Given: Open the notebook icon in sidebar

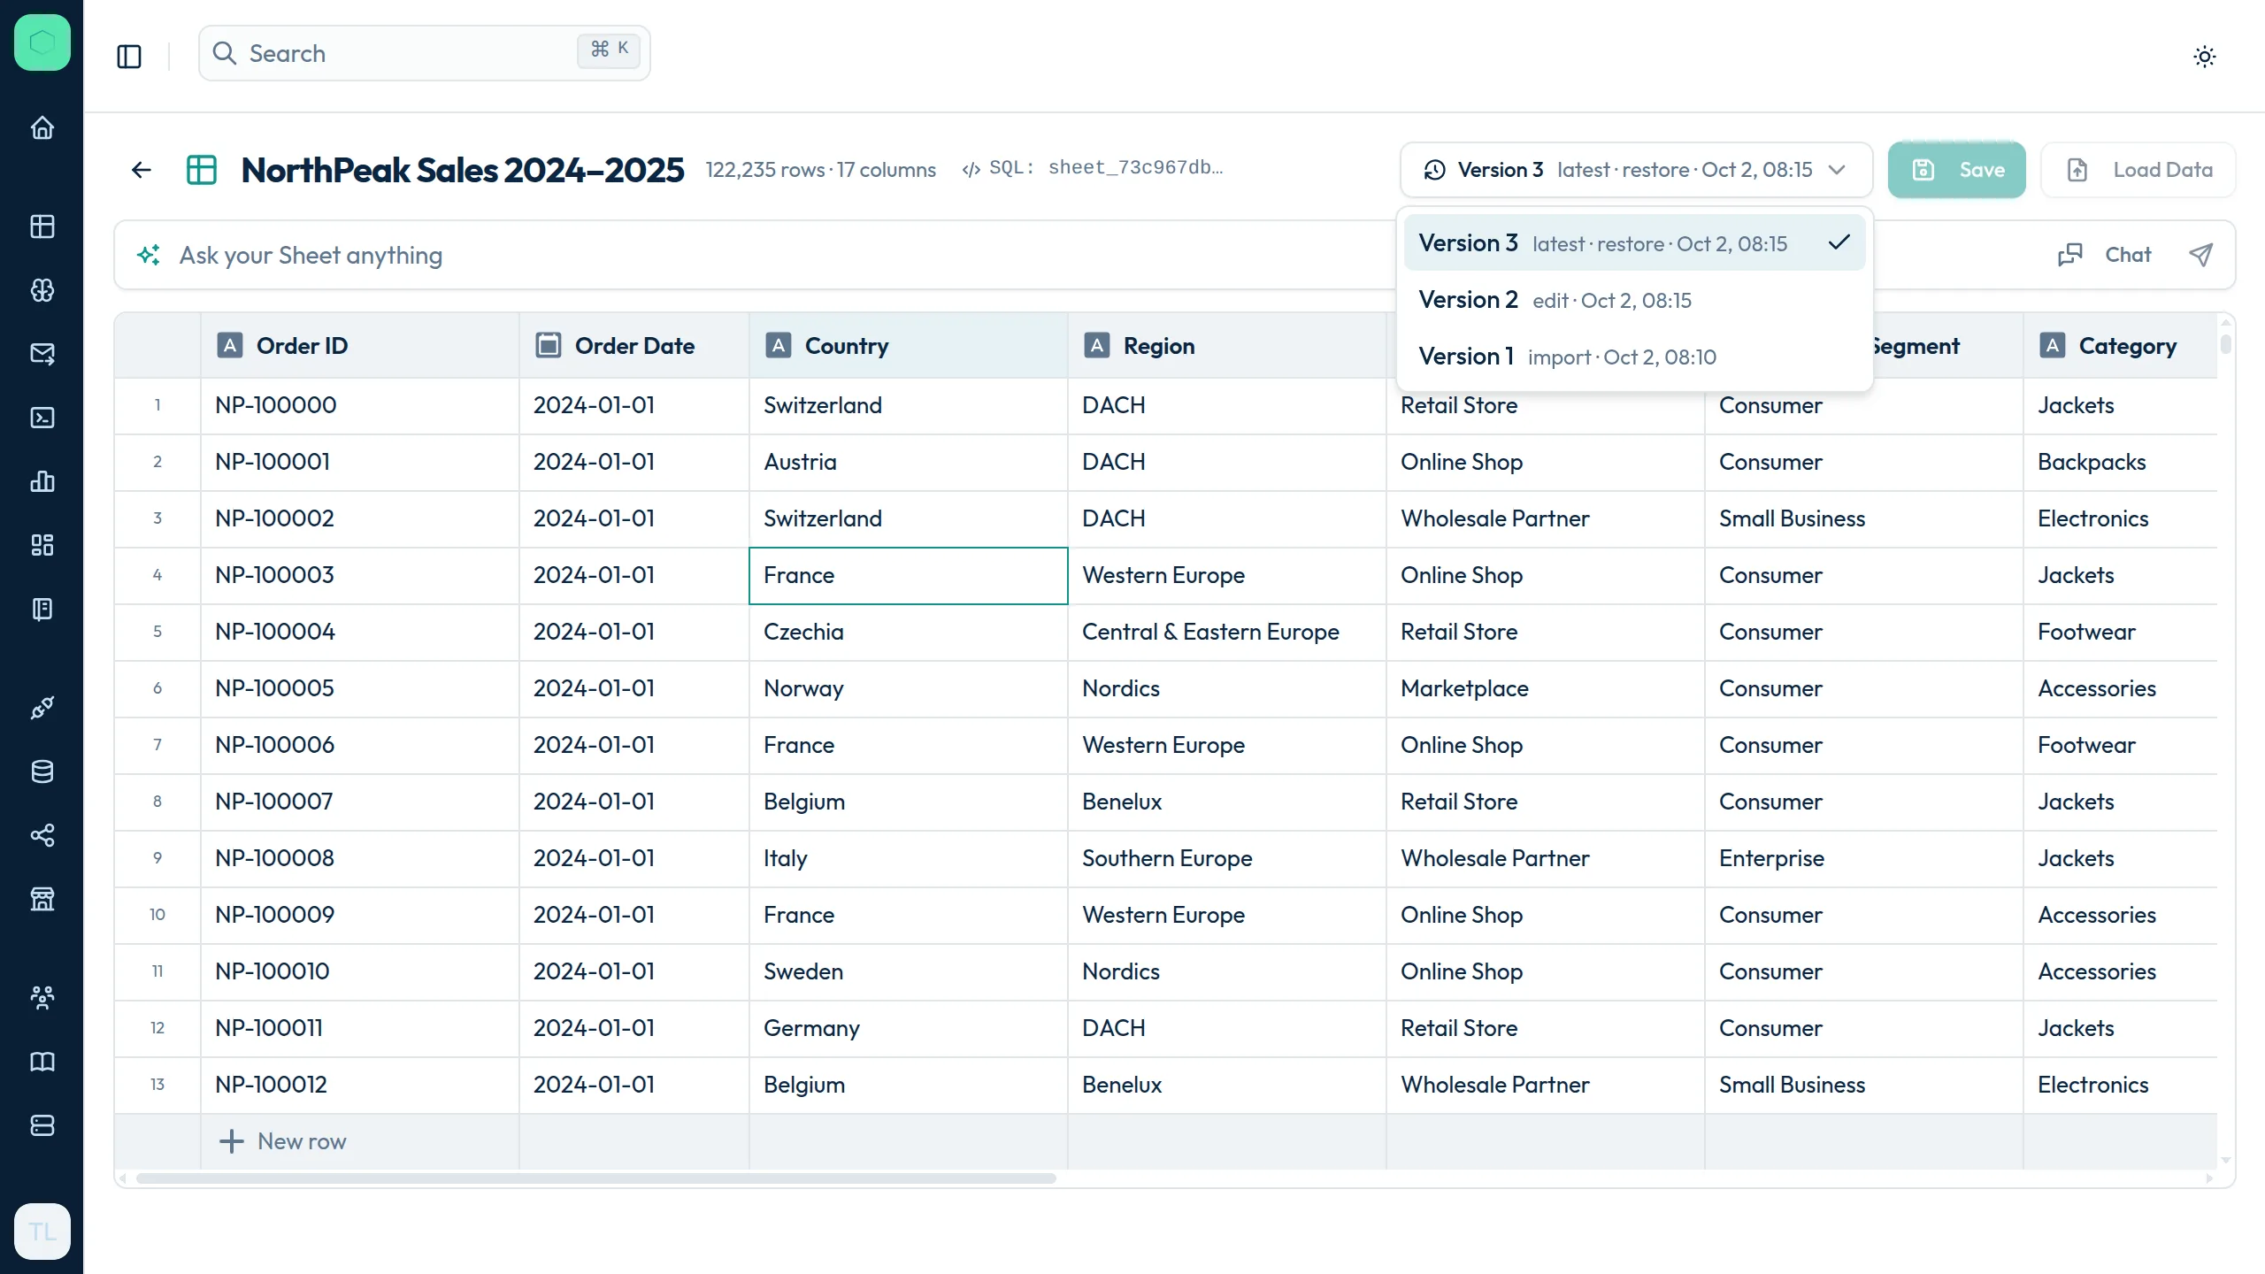Looking at the screenshot, I should click(42, 609).
